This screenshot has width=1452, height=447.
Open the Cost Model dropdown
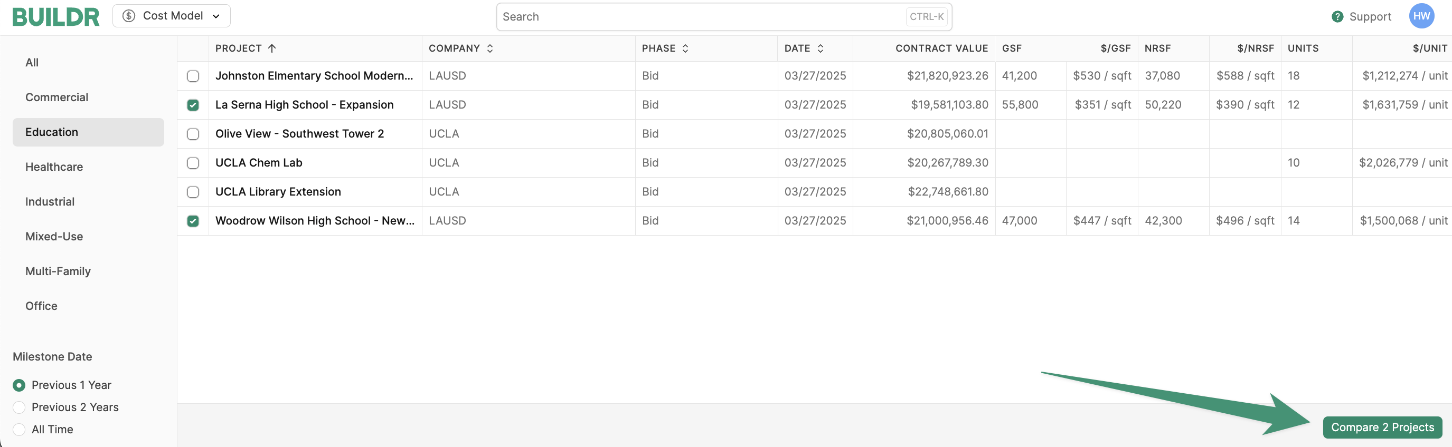click(172, 16)
